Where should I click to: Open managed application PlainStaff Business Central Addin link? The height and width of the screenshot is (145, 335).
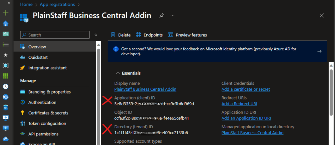tap(252, 133)
